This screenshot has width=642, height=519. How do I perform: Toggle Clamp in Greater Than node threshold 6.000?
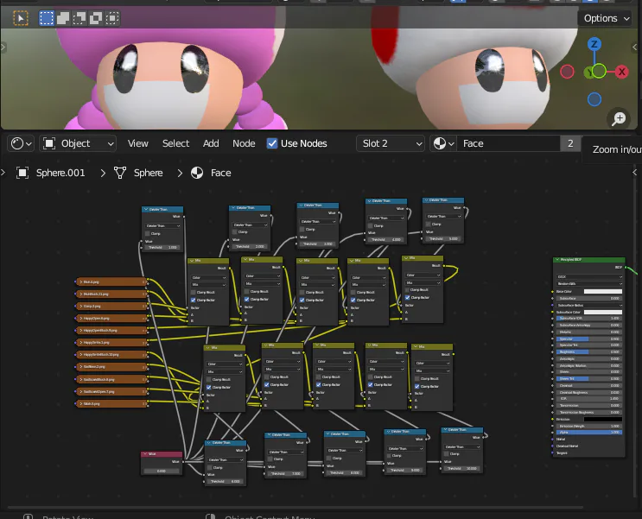coord(211,467)
